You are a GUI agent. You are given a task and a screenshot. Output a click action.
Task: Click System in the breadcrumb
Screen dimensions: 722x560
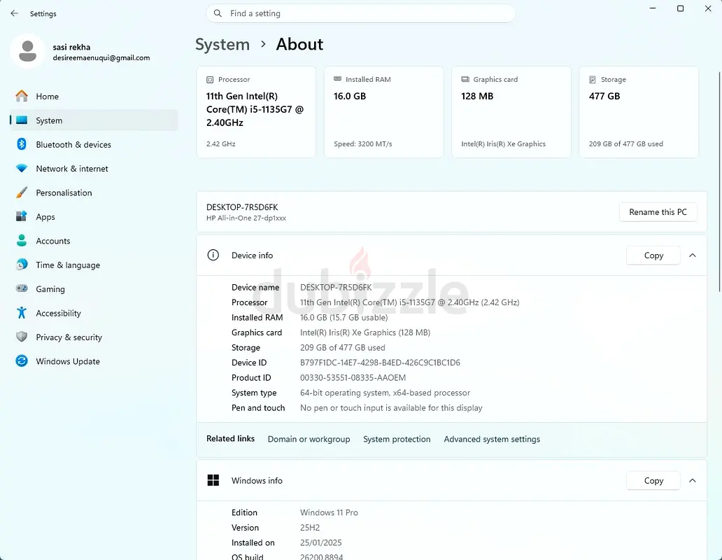point(222,44)
